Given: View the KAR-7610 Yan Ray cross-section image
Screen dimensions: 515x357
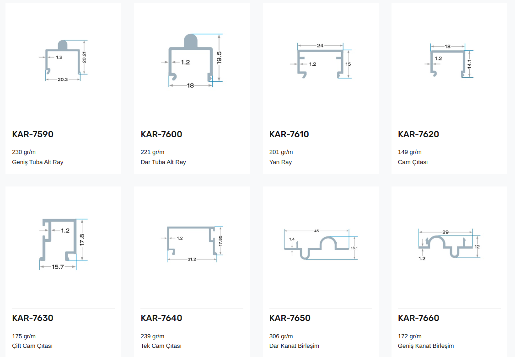Looking at the screenshot, I should point(321,61).
